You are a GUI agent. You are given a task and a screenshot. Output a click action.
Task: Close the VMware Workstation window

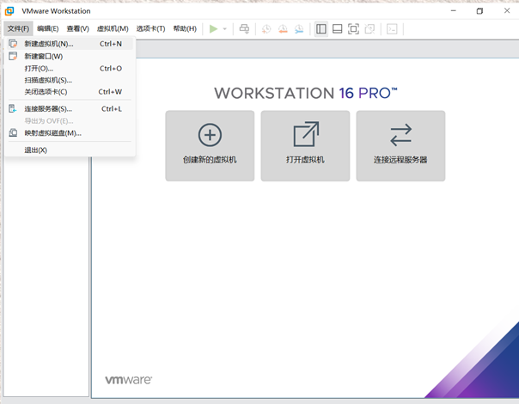tap(507, 10)
